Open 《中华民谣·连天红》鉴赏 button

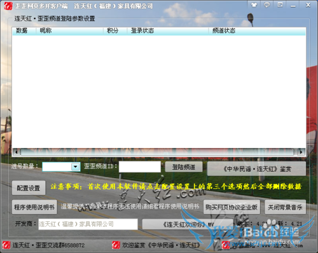[x=256, y=169]
